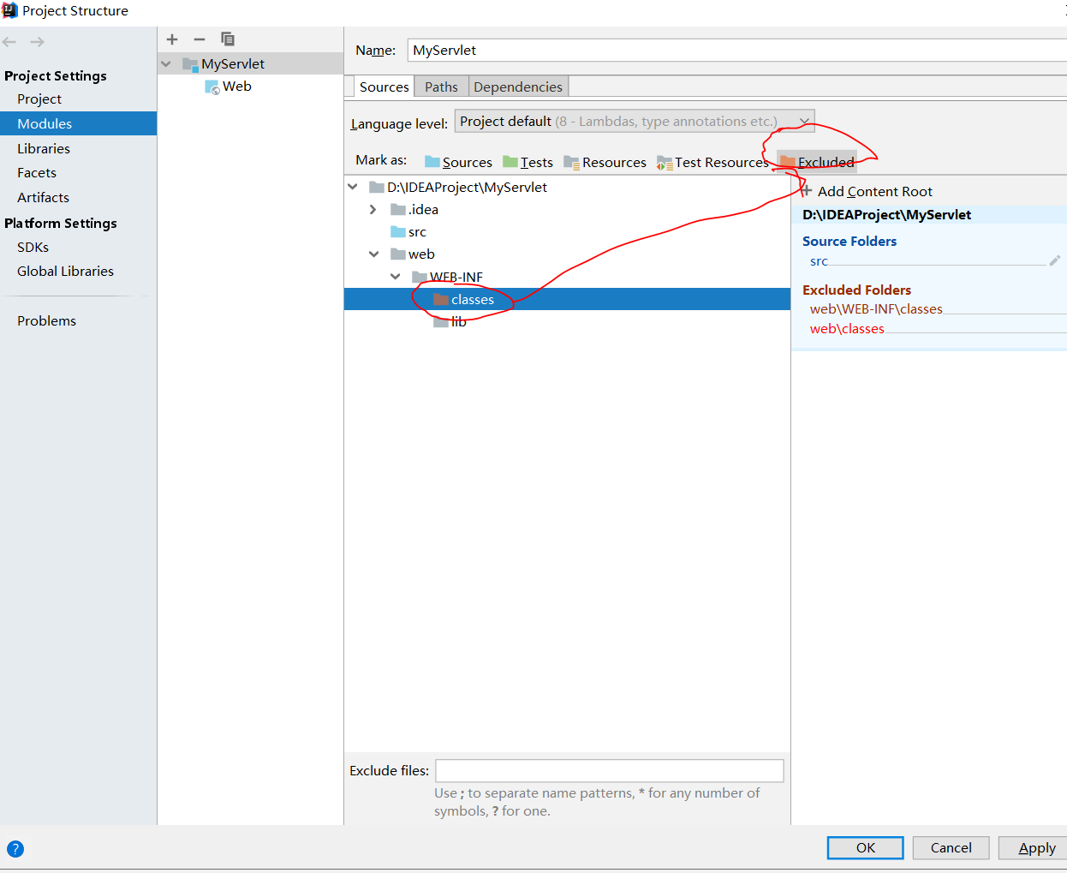Screen dimensions: 1067x873
Task: Click the module Name input field
Action: [x=736, y=50]
